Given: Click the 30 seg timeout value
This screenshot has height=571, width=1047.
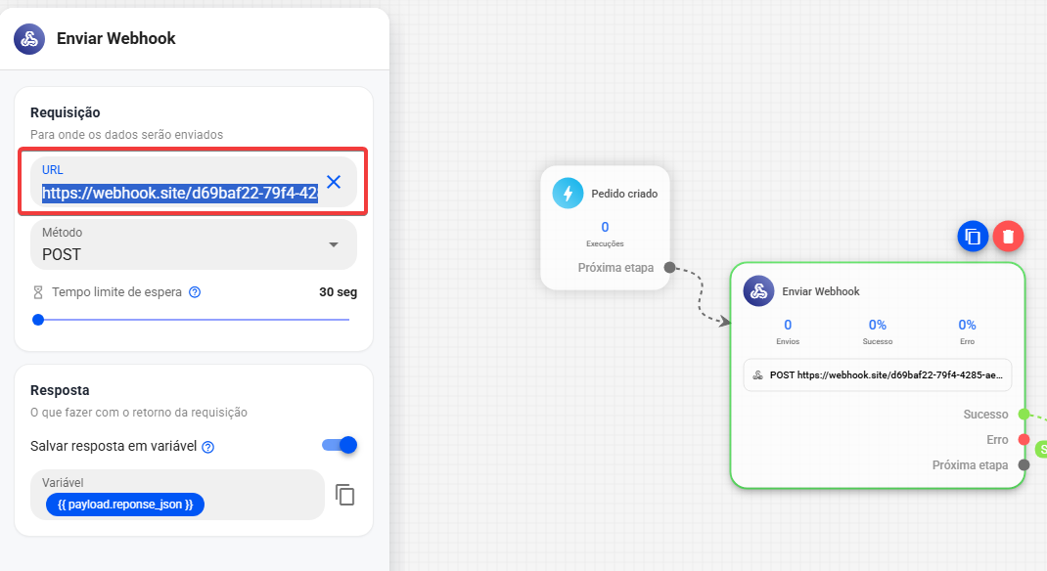Looking at the screenshot, I should [x=338, y=292].
